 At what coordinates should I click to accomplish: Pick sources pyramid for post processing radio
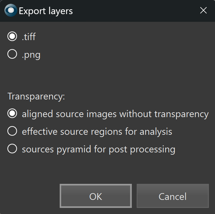[x=12, y=149]
